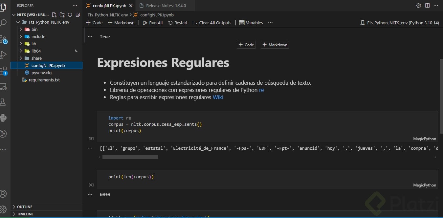Select the Fts_Python_NLTK_env kernel picker
Viewport: 443px width, 218px height.
pyautogui.click(x=400, y=23)
